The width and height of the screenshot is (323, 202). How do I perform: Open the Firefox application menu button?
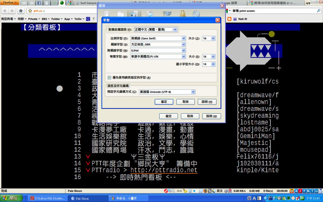pyautogui.click(x=10, y=3)
